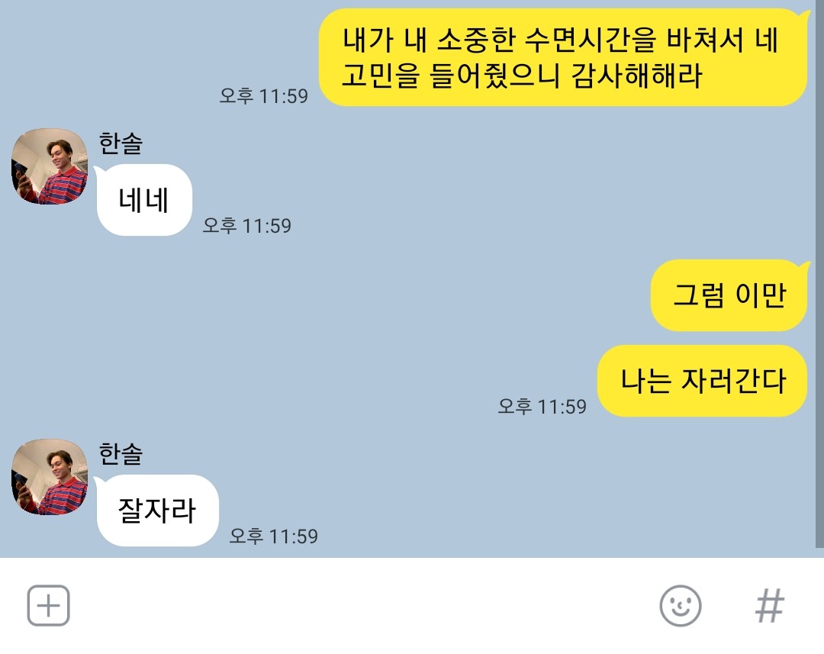This screenshot has width=824, height=654.
Task: Click the timestamp beside the 잘자라 bubble
Action: (274, 536)
